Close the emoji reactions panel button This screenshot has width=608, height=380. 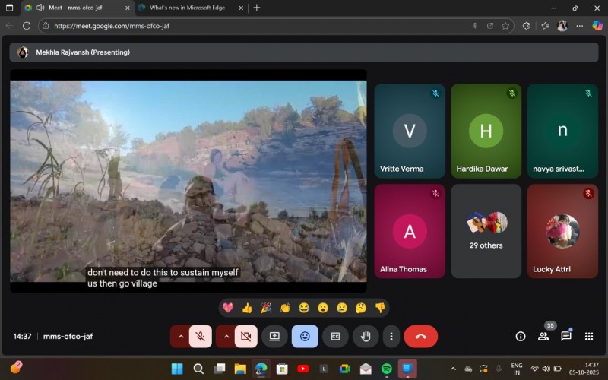pyautogui.click(x=305, y=336)
